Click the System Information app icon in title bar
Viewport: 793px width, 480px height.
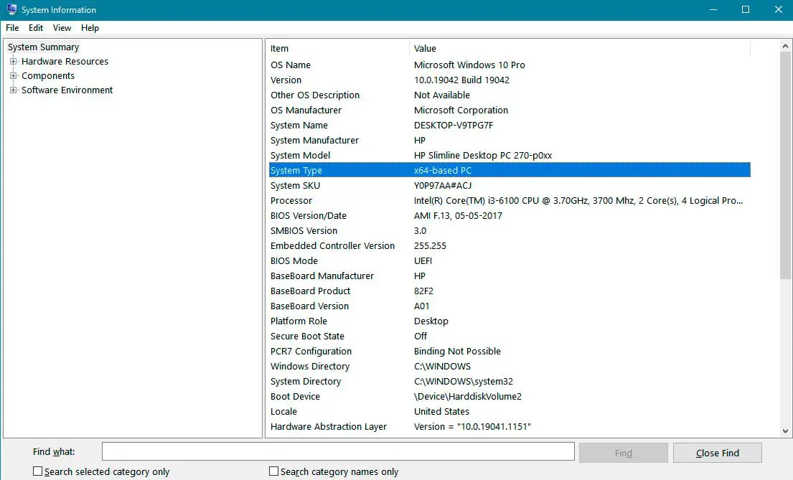click(11, 9)
